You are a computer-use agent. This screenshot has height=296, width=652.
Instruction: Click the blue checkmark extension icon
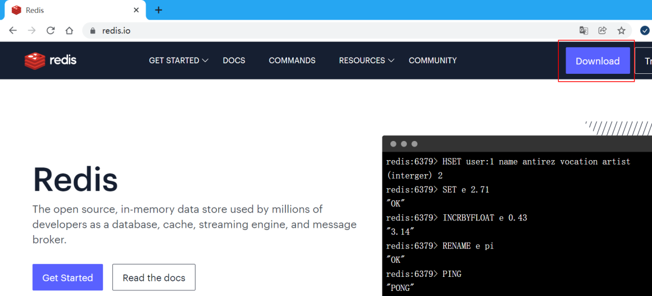(x=645, y=30)
